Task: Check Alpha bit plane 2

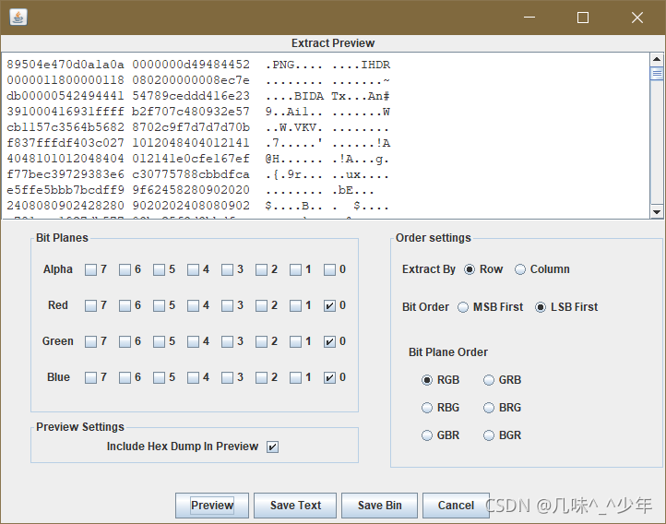Action: click(261, 269)
